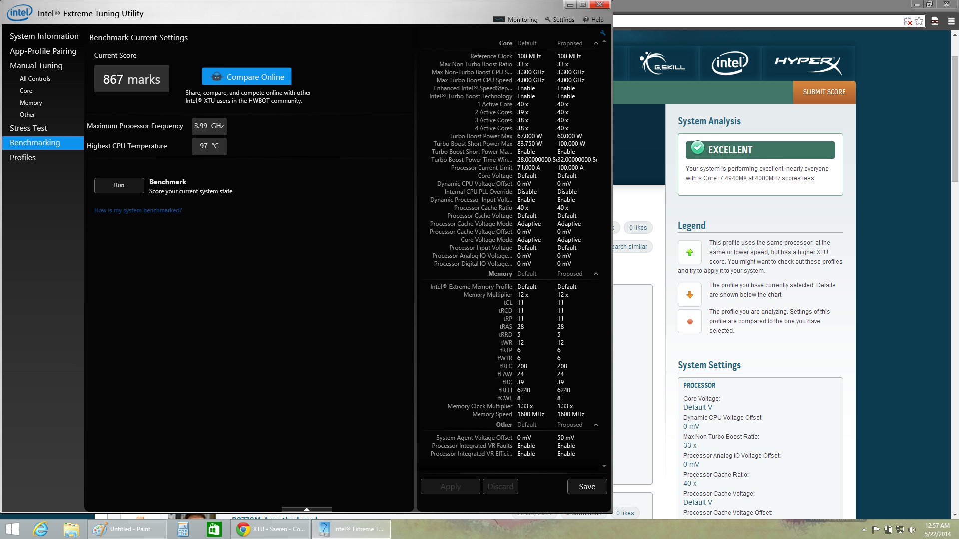Click the Chrome scrollbar down arrow
Viewport: 959px width, 539px height.
click(x=955, y=515)
